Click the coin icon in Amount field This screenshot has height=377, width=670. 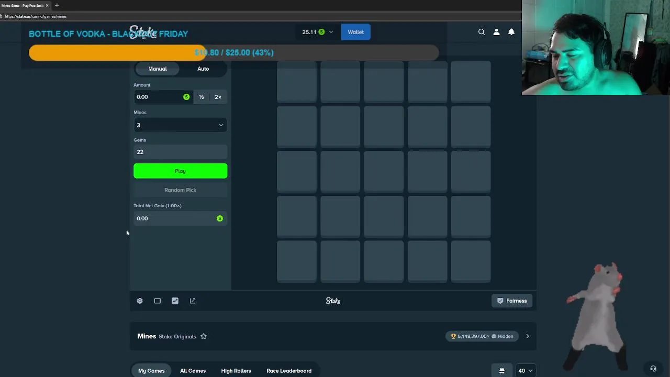[x=186, y=97]
